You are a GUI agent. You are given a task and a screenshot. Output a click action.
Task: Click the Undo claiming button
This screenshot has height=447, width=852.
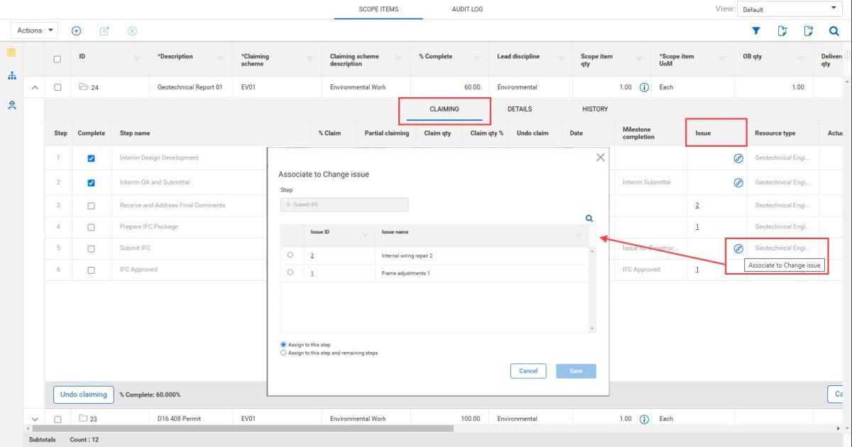[82, 394]
